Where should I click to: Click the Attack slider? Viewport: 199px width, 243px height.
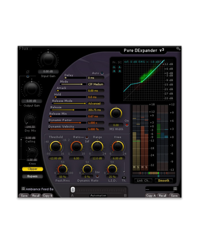coord(71,91)
